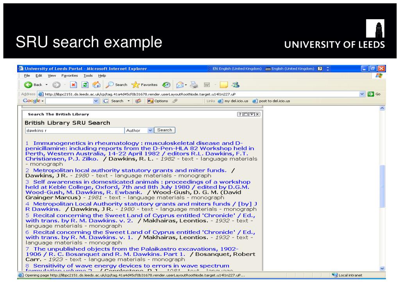Click the Windows flag logo in IE
400x300 pixels.
(x=379, y=75)
